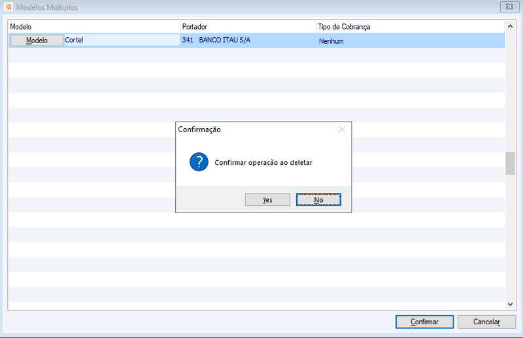Click the Portador column header
The width and height of the screenshot is (523, 338).
pos(248,27)
